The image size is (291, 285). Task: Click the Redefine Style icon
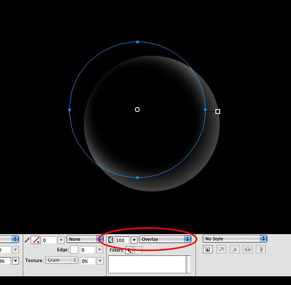click(x=221, y=250)
